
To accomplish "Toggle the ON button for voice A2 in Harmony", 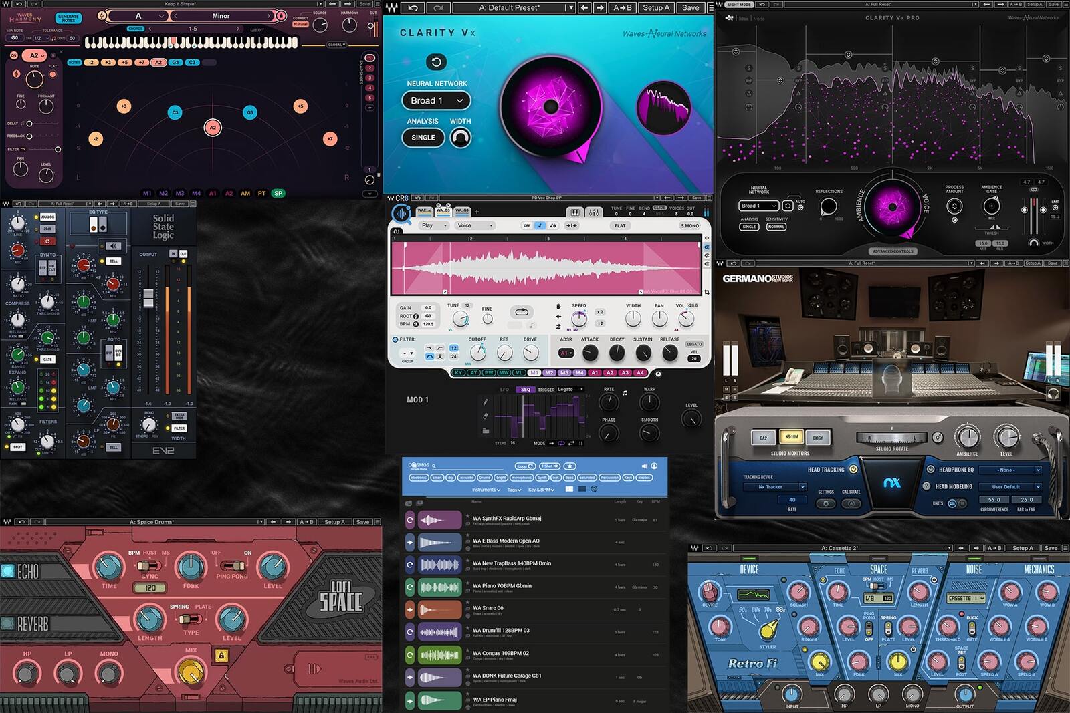I will click(13, 56).
